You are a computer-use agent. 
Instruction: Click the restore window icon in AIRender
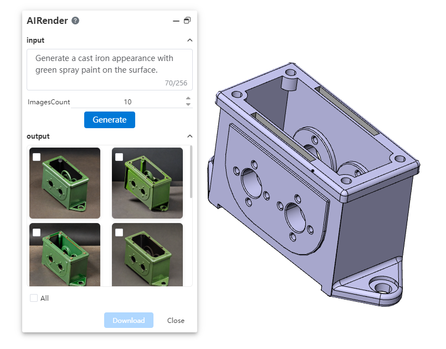187,21
